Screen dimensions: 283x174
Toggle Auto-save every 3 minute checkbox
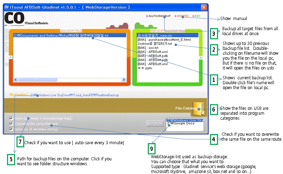(11, 119)
